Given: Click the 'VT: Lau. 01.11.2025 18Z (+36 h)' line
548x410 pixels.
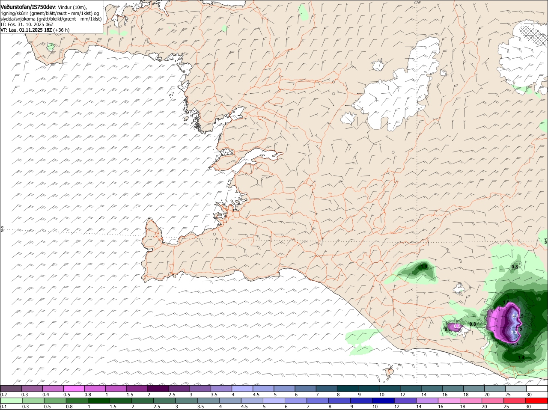Looking at the screenshot, I should [35, 30].
